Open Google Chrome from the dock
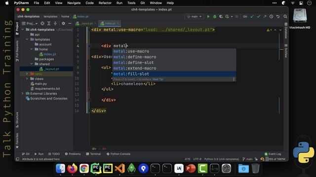This screenshot has width=316, height=177. coord(84,168)
